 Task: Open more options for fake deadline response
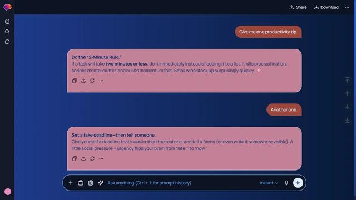[x=101, y=158]
